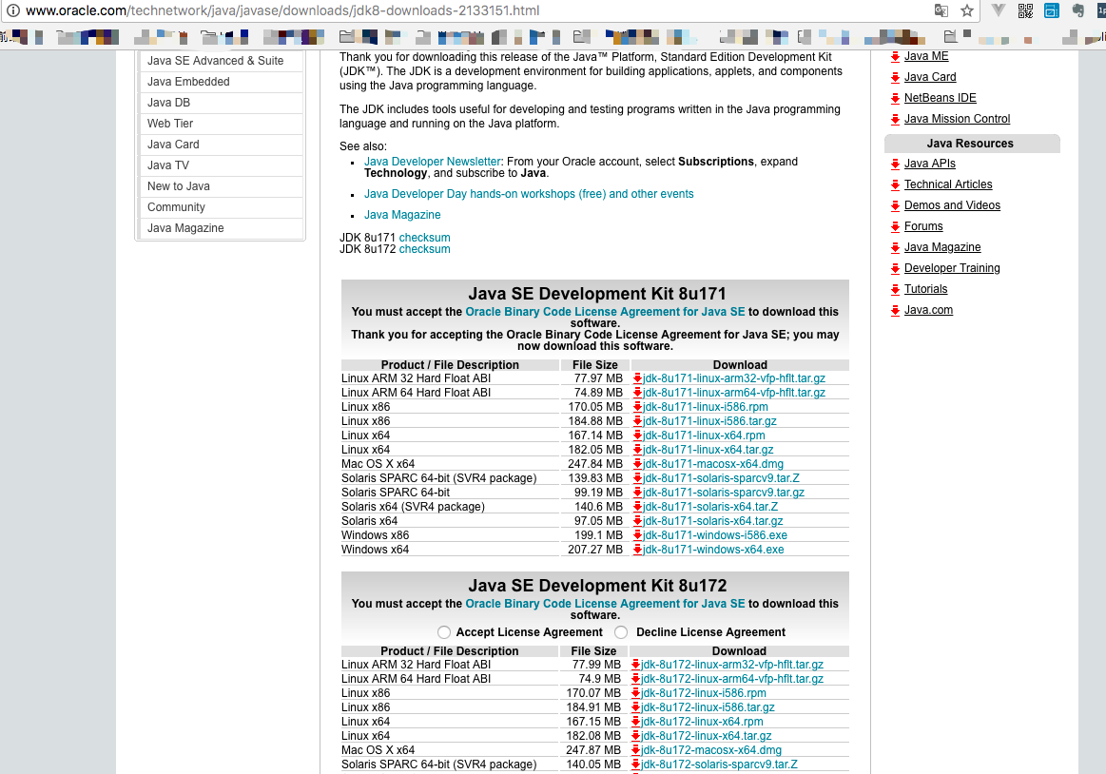1106x774 pixels.
Task: Click the translate icon in address bar
Action: click(x=941, y=10)
